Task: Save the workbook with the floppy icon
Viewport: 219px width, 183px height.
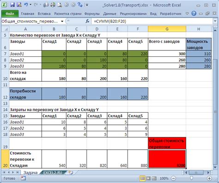Action: (x=12, y=5)
